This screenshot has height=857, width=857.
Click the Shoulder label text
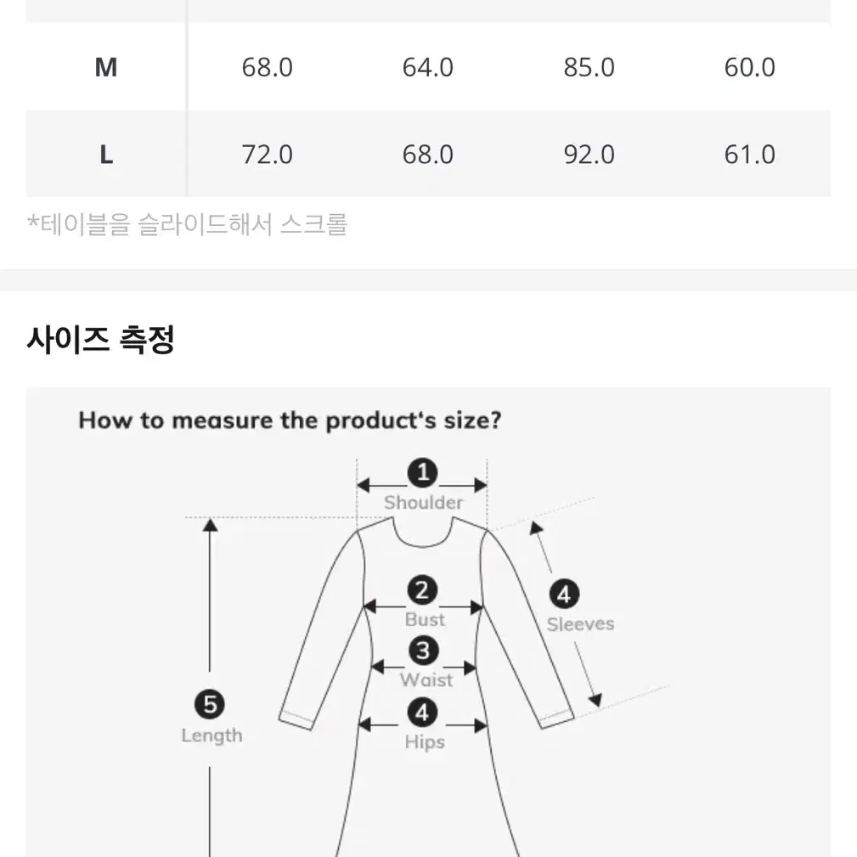click(x=424, y=502)
